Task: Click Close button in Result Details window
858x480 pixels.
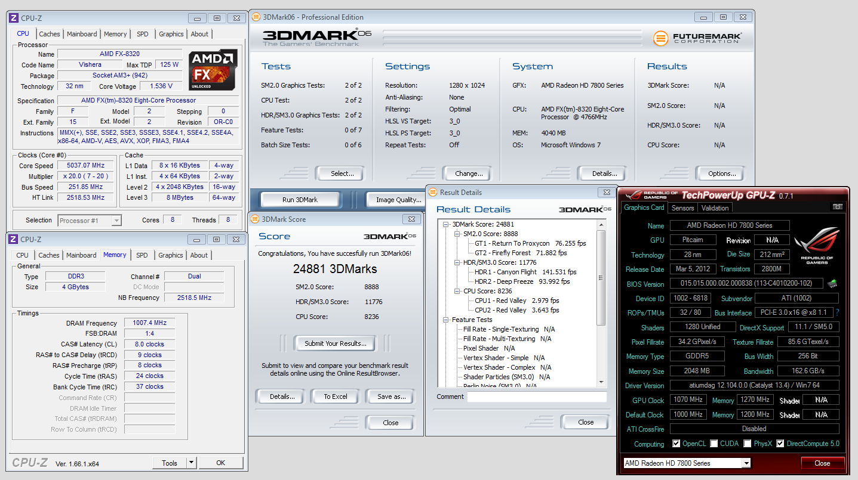Action: 586,422
